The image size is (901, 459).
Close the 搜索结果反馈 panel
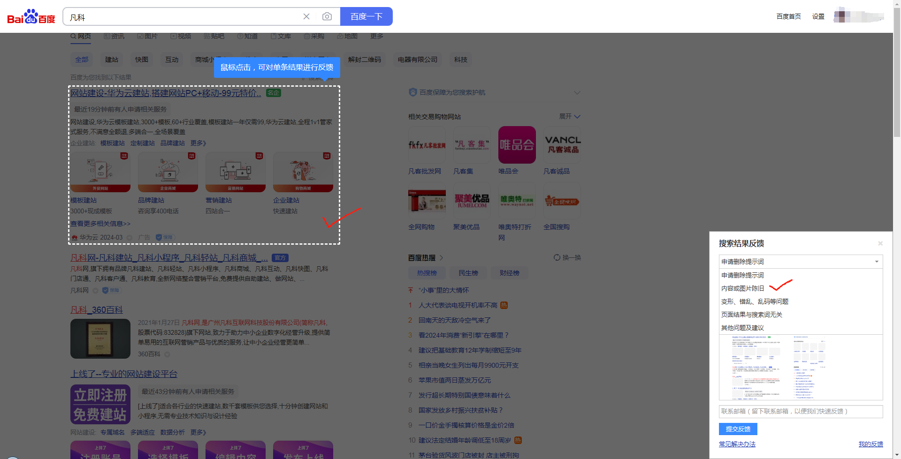pos(880,243)
